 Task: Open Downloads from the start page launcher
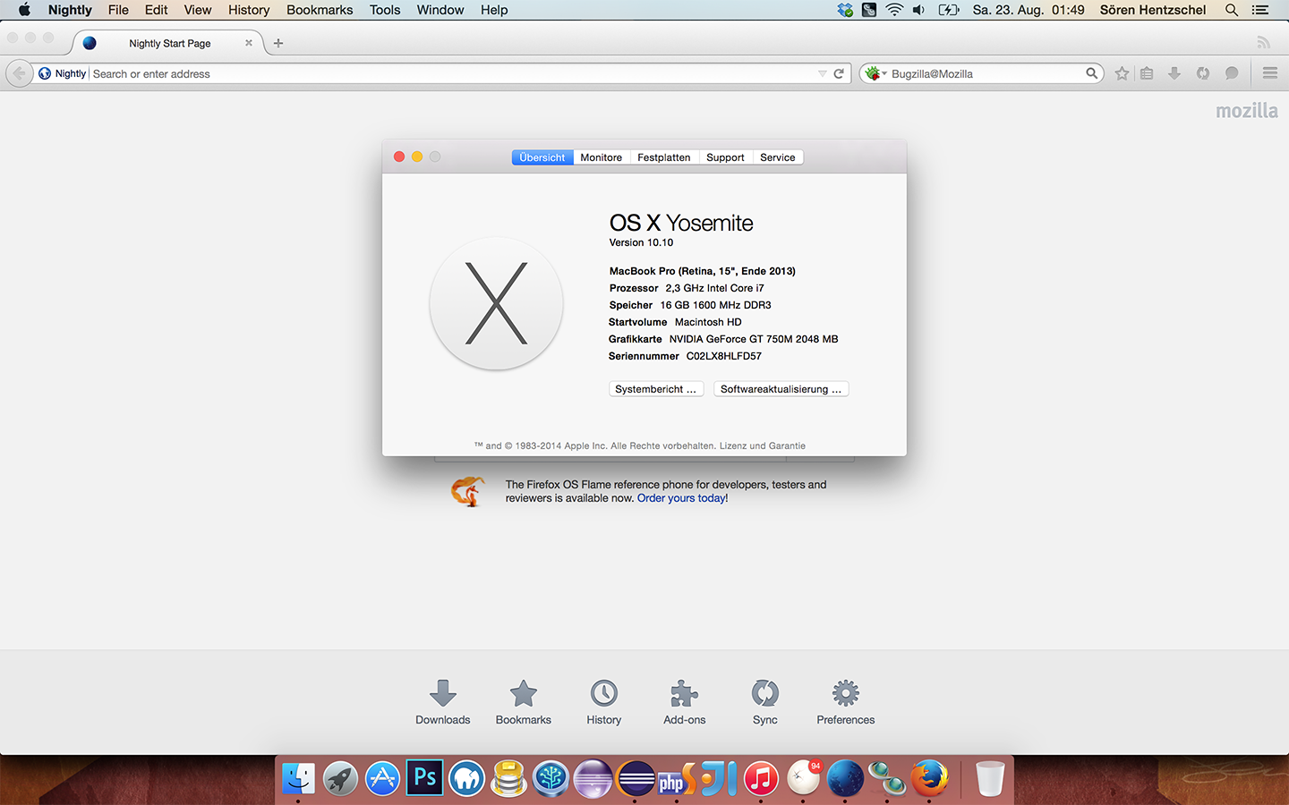[442, 701]
